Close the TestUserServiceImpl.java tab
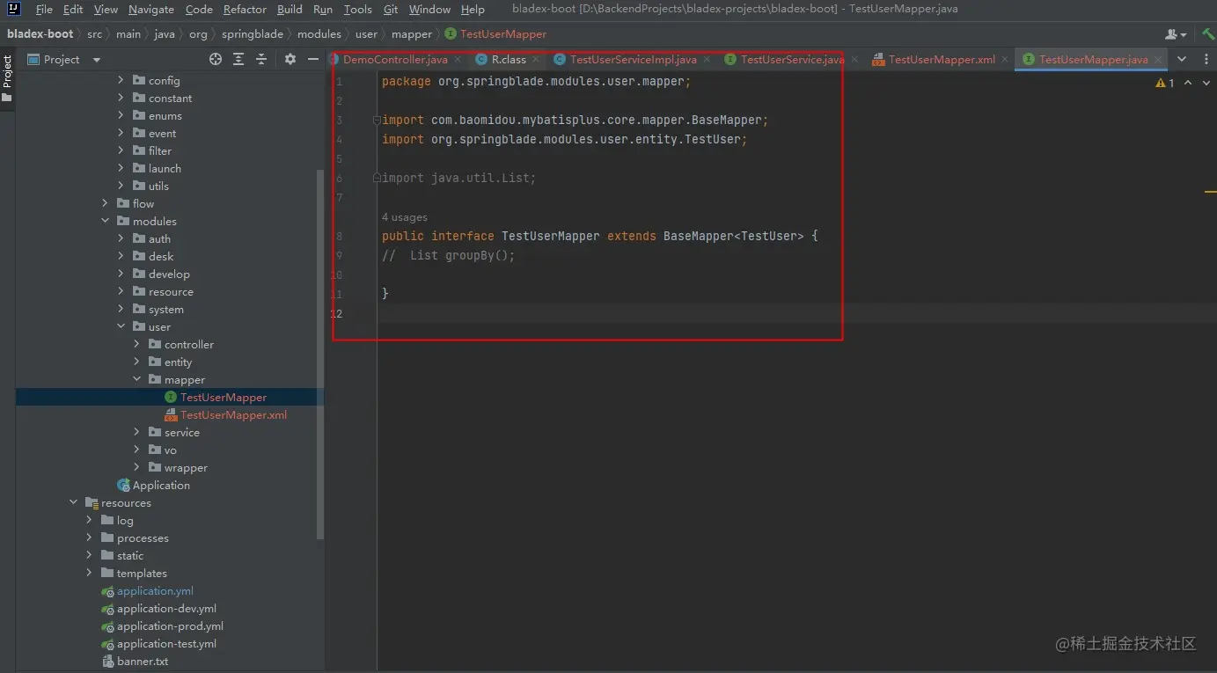 (x=707, y=60)
